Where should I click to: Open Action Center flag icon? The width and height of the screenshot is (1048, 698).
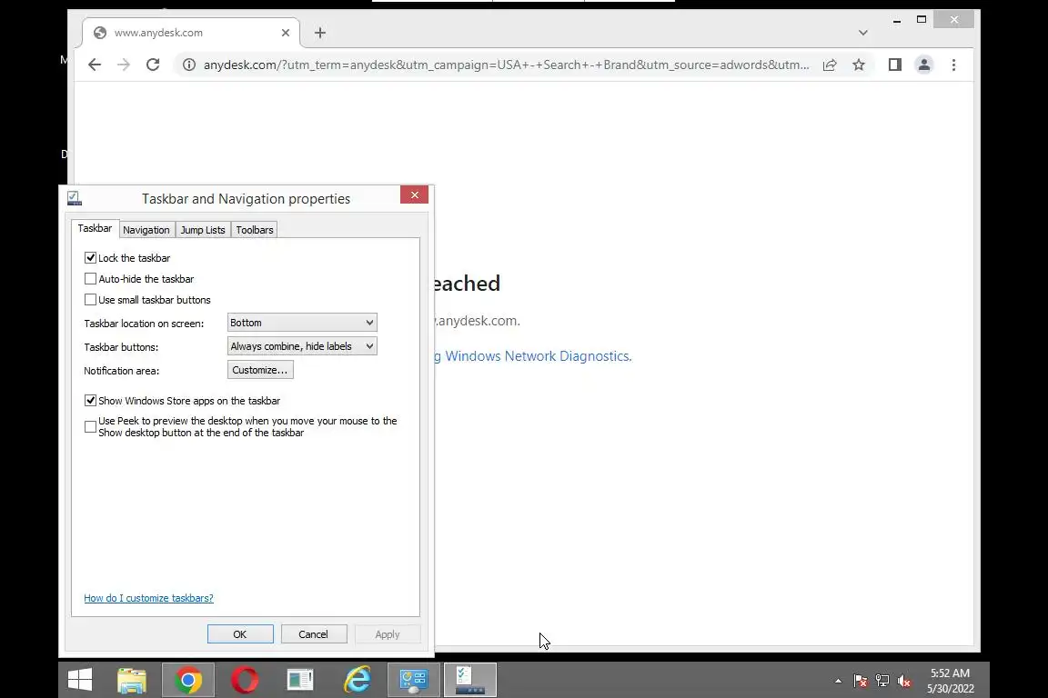click(x=861, y=682)
